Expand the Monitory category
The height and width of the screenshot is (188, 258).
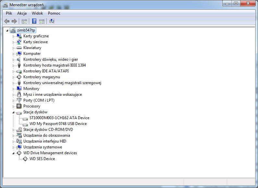14,89
